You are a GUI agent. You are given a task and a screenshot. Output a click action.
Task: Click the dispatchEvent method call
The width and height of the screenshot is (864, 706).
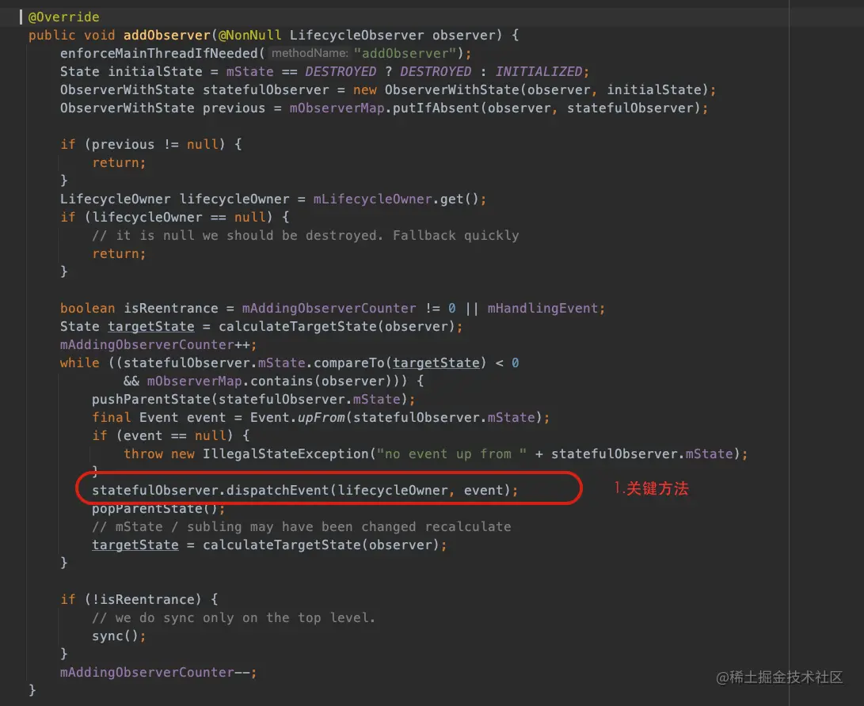[278, 490]
